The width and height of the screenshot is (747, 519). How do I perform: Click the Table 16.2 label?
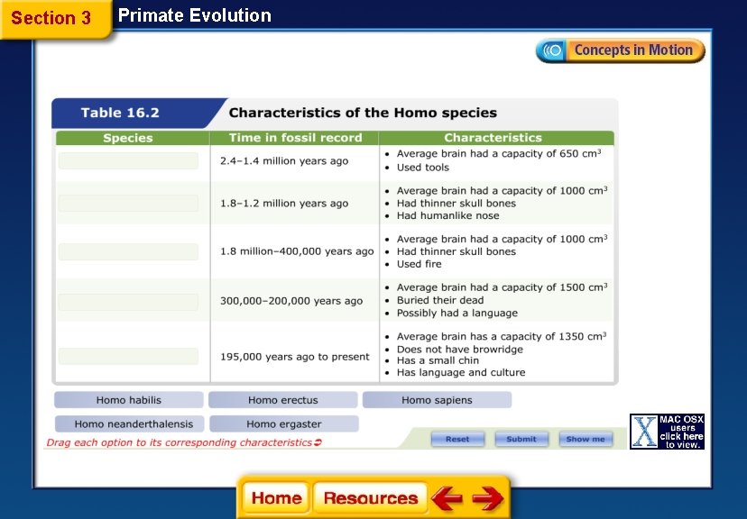pyautogui.click(x=120, y=113)
